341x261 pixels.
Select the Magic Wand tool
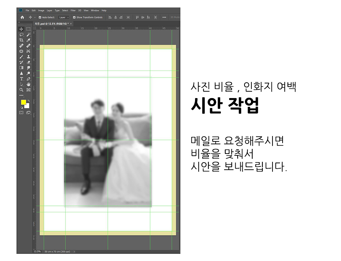[x=28, y=35]
